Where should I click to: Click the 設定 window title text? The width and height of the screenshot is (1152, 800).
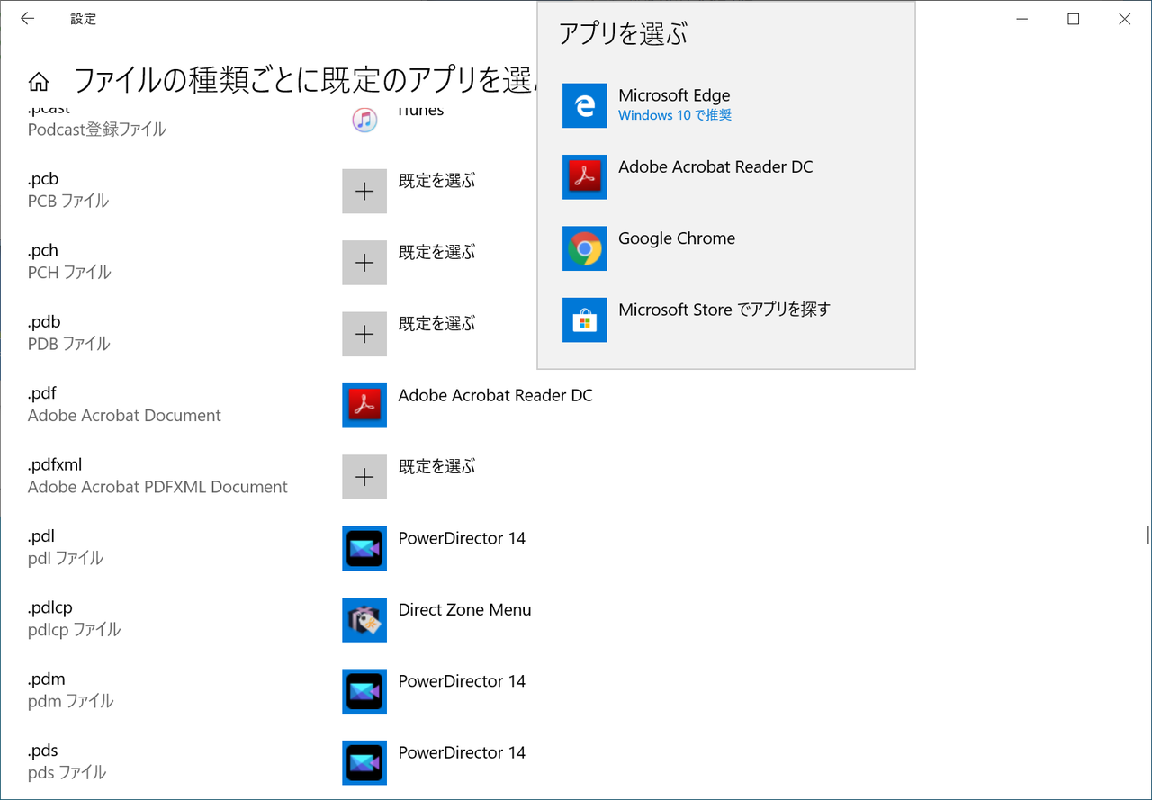click(83, 19)
